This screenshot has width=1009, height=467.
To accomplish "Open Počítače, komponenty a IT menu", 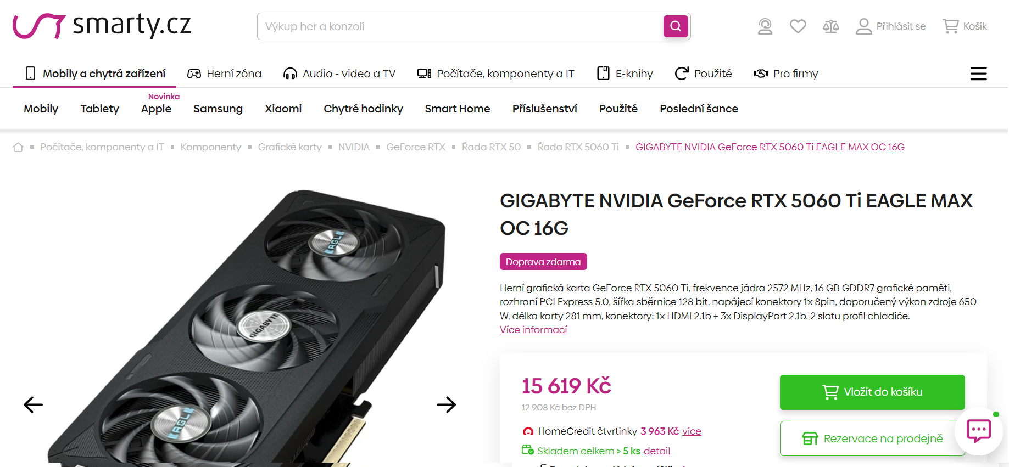I will (495, 74).
